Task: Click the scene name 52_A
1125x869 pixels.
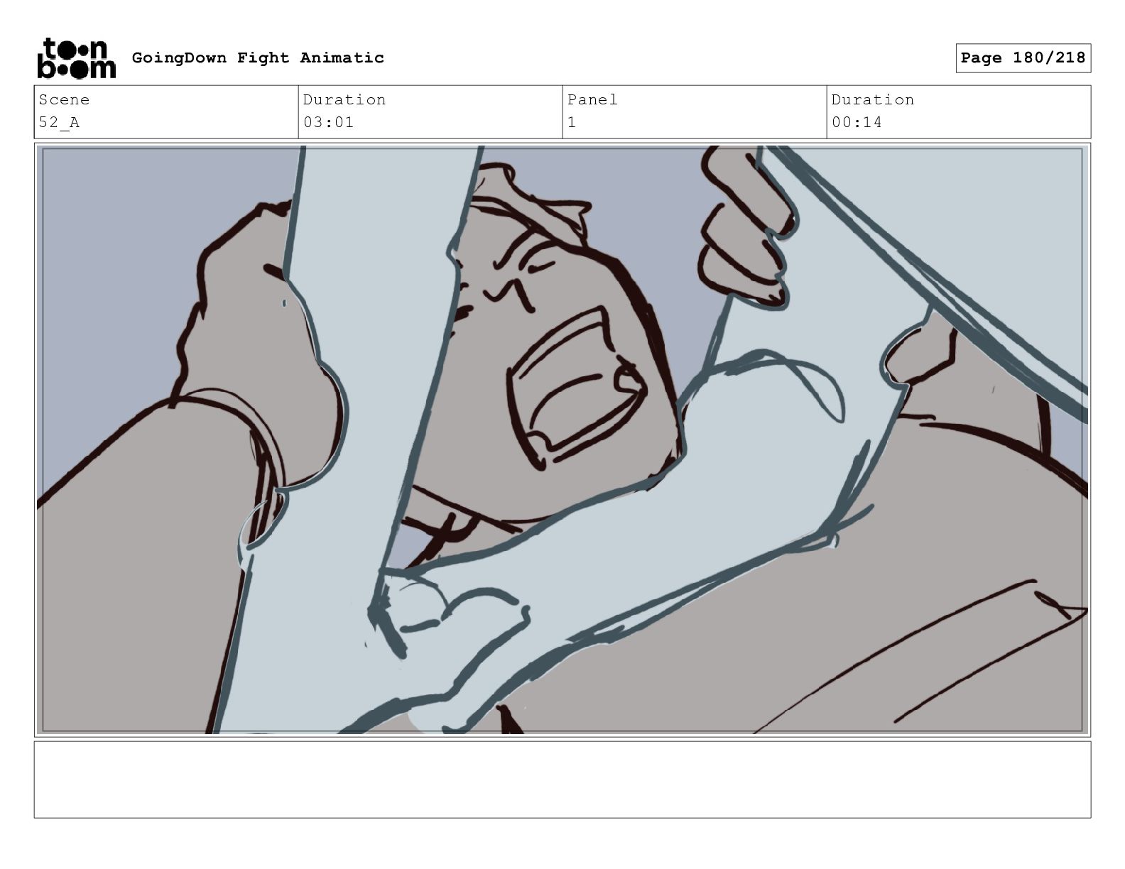Action: click(x=59, y=122)
